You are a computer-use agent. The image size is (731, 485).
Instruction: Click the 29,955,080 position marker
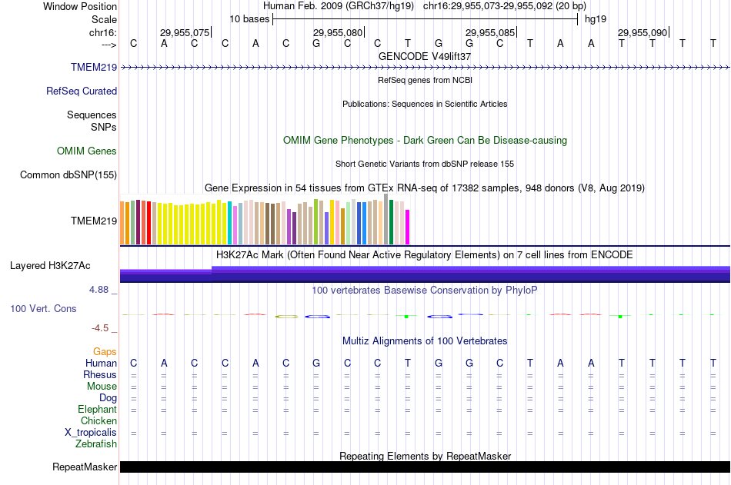point(339,32)
